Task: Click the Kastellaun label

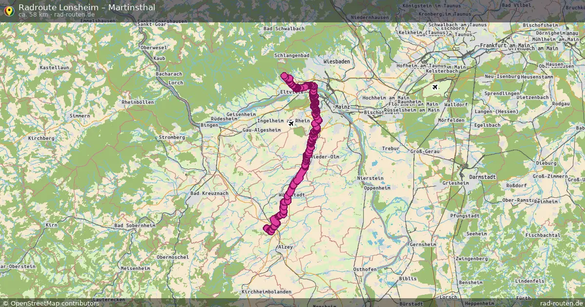Action: point(55,67)
